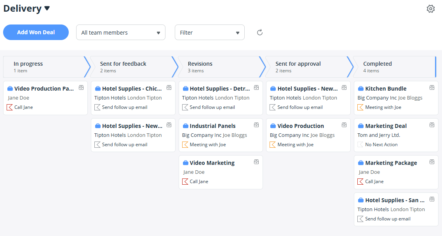Archive icon on Hotel Supplies - San ... card
This screenshot has height=236, width=442.
point(432,199)
